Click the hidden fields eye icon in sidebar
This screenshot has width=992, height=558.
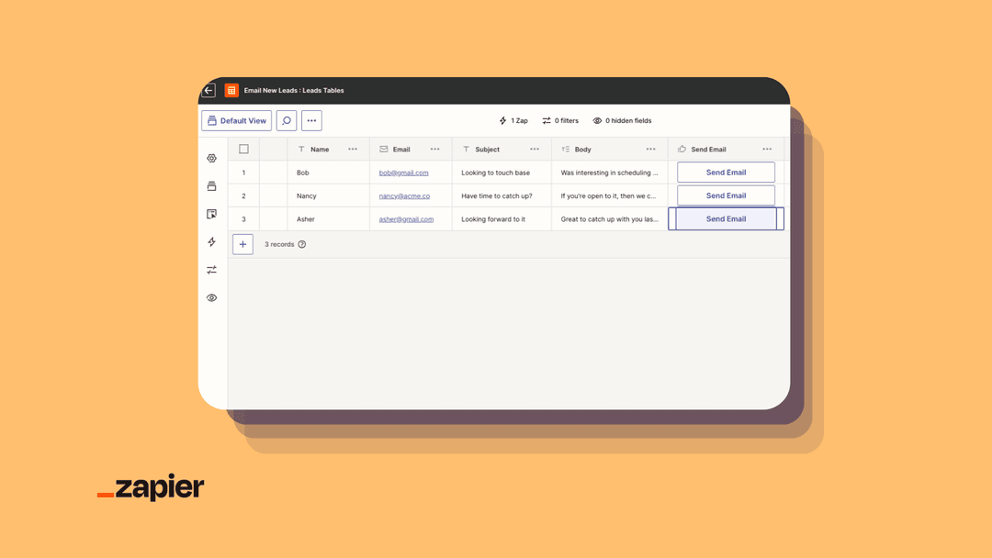tap(211, 297)
